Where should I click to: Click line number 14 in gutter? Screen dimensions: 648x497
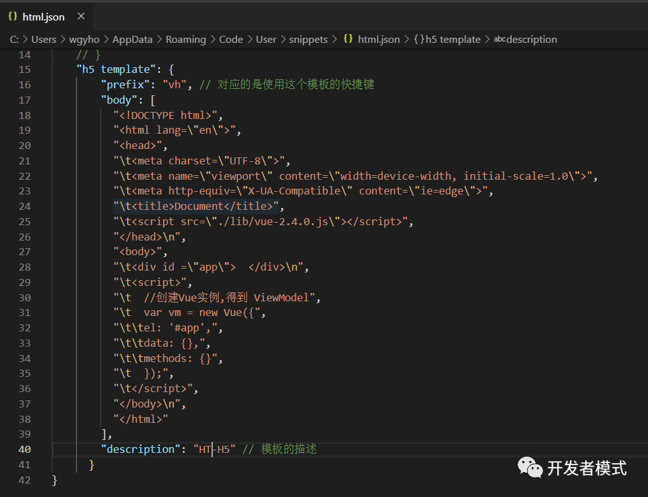click(25, 54)
